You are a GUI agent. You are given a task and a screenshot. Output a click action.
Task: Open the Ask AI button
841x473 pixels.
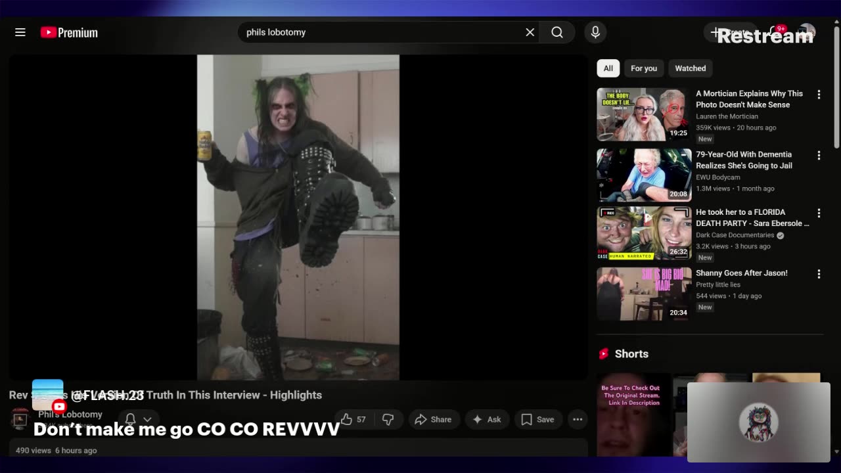pyautogui.click(x=487, y=419)
